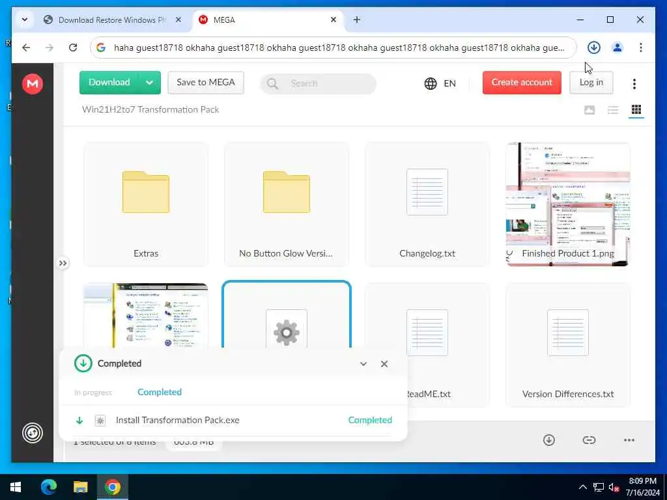667x500 pixels.
Task: Click Chrome icon in taskbar
Action: click(x=113, y=487)
